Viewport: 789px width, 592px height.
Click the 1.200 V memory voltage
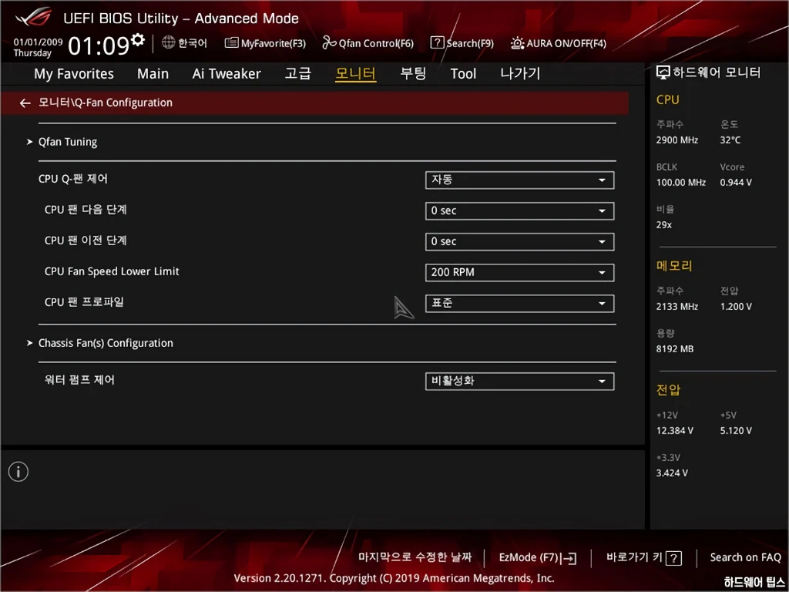(x=736, y=307)
